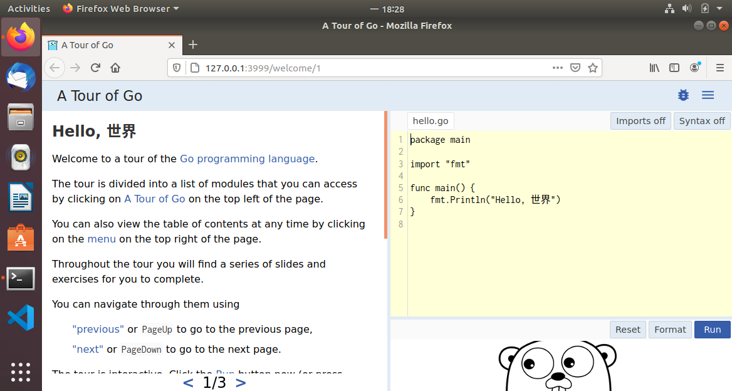732x391 pixels.
Task: Open the Go programming language link
Action: (x=248, y=159)
